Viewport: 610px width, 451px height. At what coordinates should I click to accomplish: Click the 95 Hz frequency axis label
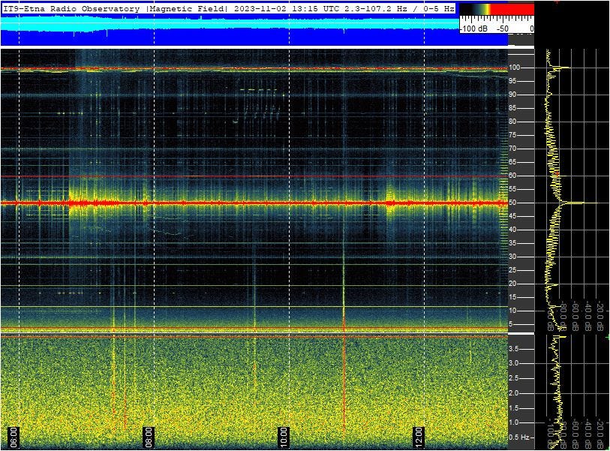tap(512, 81)
